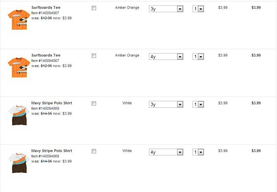Select the checkbox for the 3y Wavy Stripe Polo
This screenshot has width=277, height=192.
click(94, 104)
